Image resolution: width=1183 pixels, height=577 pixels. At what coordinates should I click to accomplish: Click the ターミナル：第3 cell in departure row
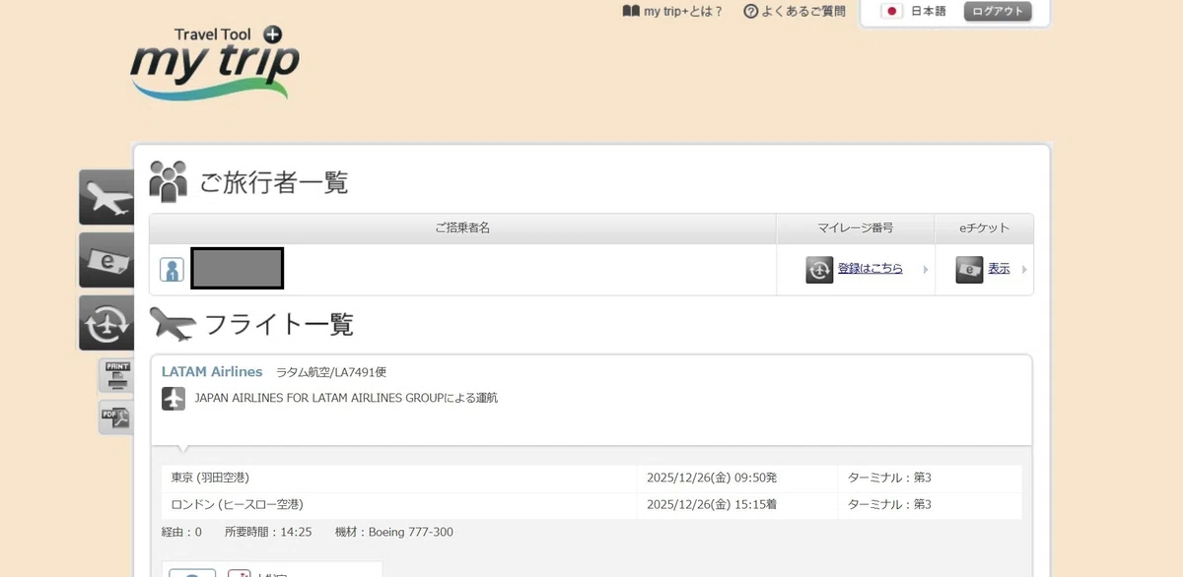[930, 479]
